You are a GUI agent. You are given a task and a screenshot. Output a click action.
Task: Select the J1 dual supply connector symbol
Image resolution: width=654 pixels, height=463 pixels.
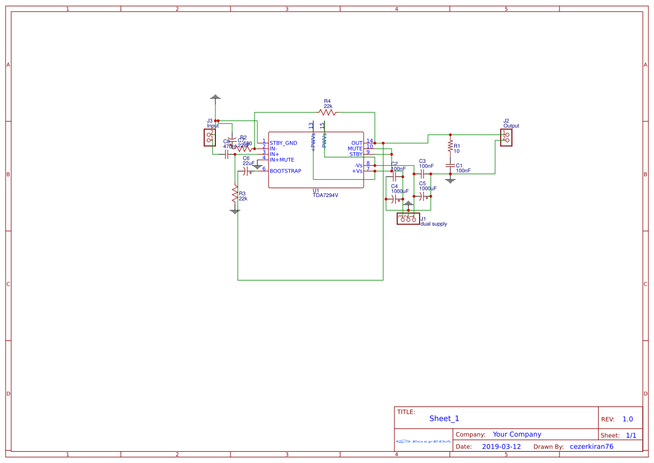pos(408,219)
